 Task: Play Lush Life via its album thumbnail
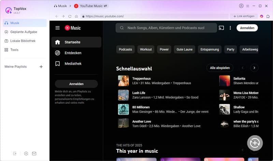[124, 95]
